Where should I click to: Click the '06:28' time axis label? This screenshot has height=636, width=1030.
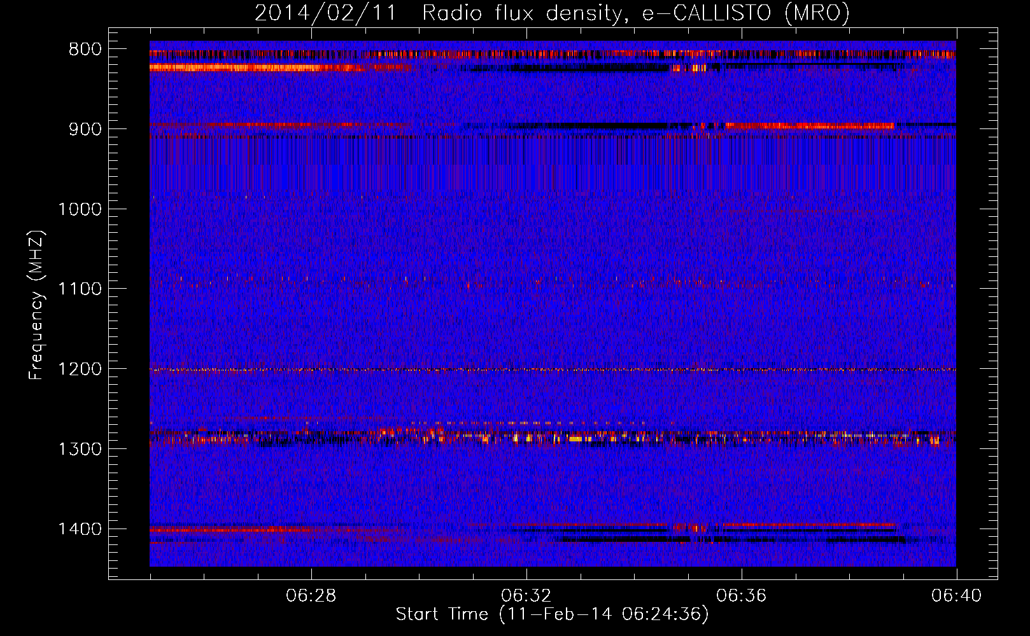coord(311,596)
